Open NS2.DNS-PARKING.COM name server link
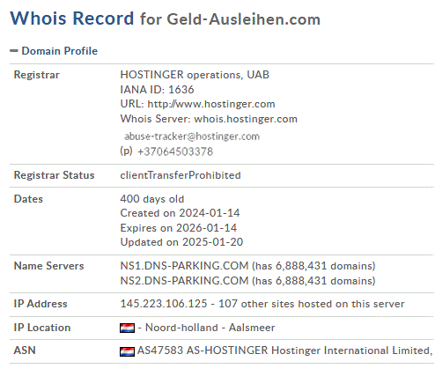The width and height of the screenshot is (435, 369). coord(184,281)
